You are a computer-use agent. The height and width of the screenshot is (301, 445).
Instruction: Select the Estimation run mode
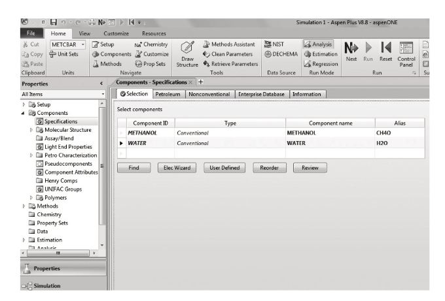[x=321, y=54]
